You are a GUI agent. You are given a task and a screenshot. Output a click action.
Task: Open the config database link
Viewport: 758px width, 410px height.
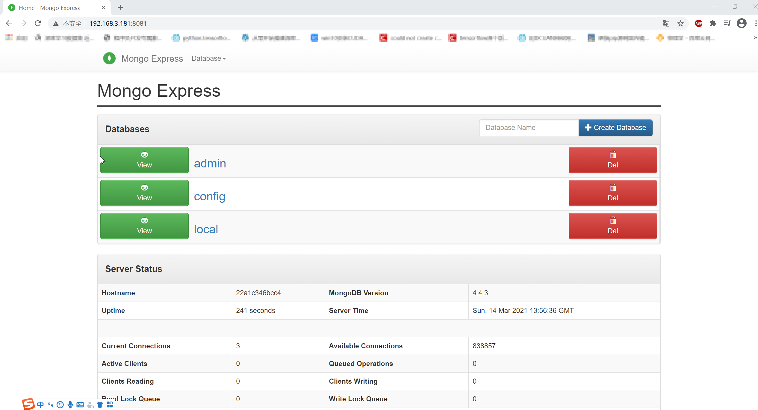coord(210,196)
